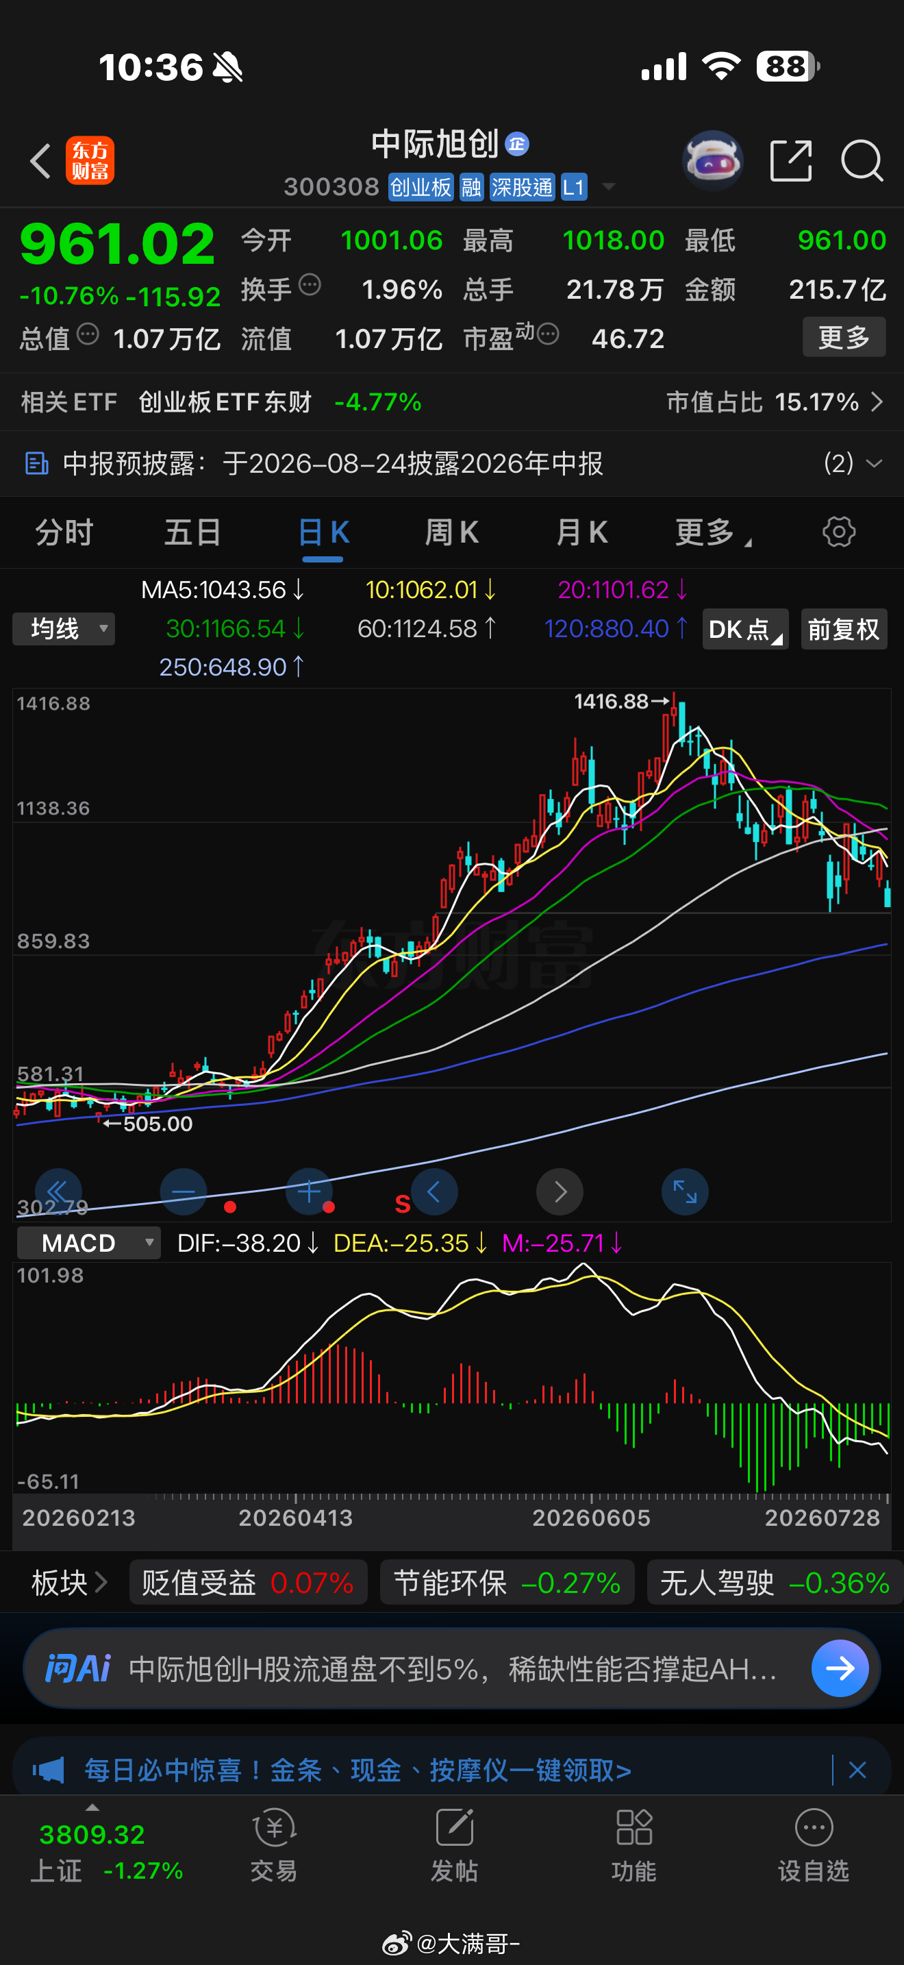Viewport: 904px width, 1965px height.
Task: Send the 问Ai question arrow
Action: [x=840, y=1668]
